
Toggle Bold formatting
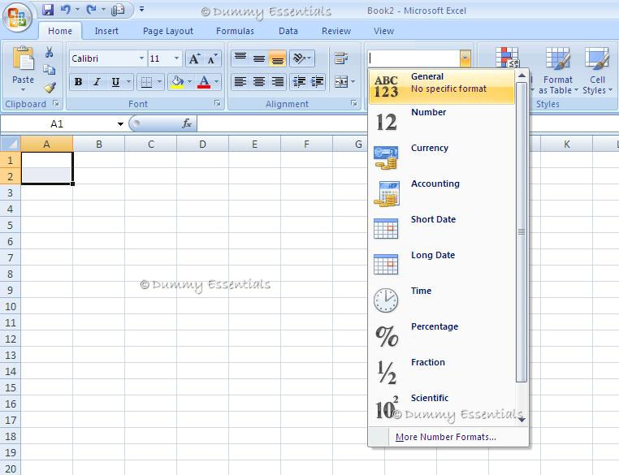(78, 82)
